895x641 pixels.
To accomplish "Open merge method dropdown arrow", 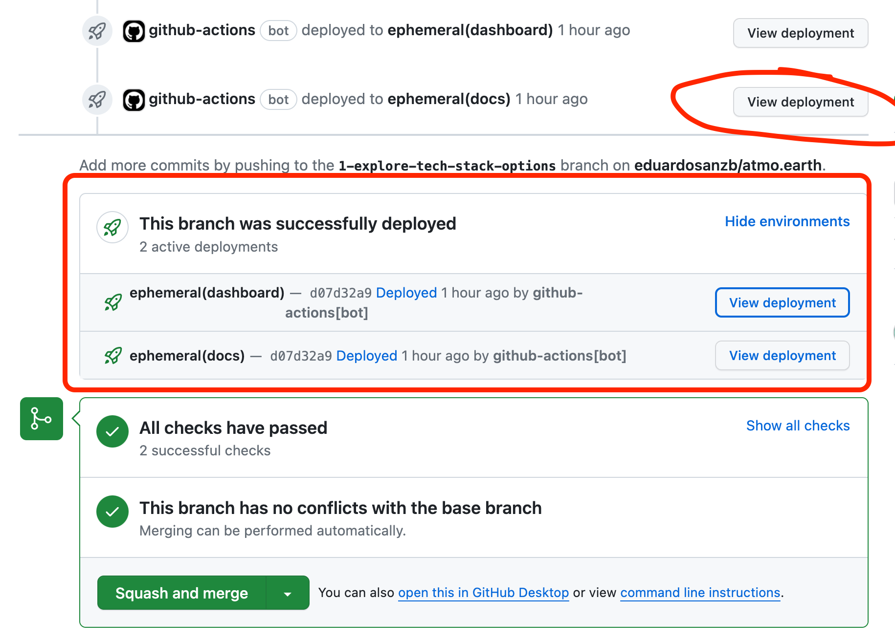I will [288, 594].
